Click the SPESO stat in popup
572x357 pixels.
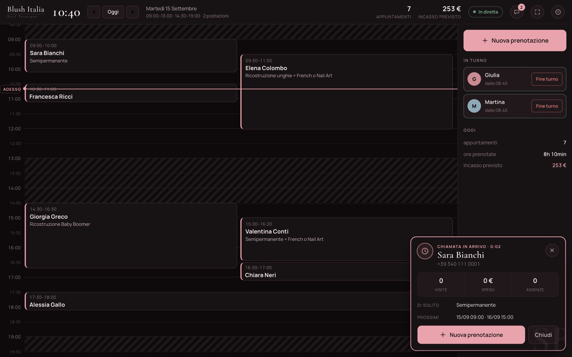tap(488, 285)
